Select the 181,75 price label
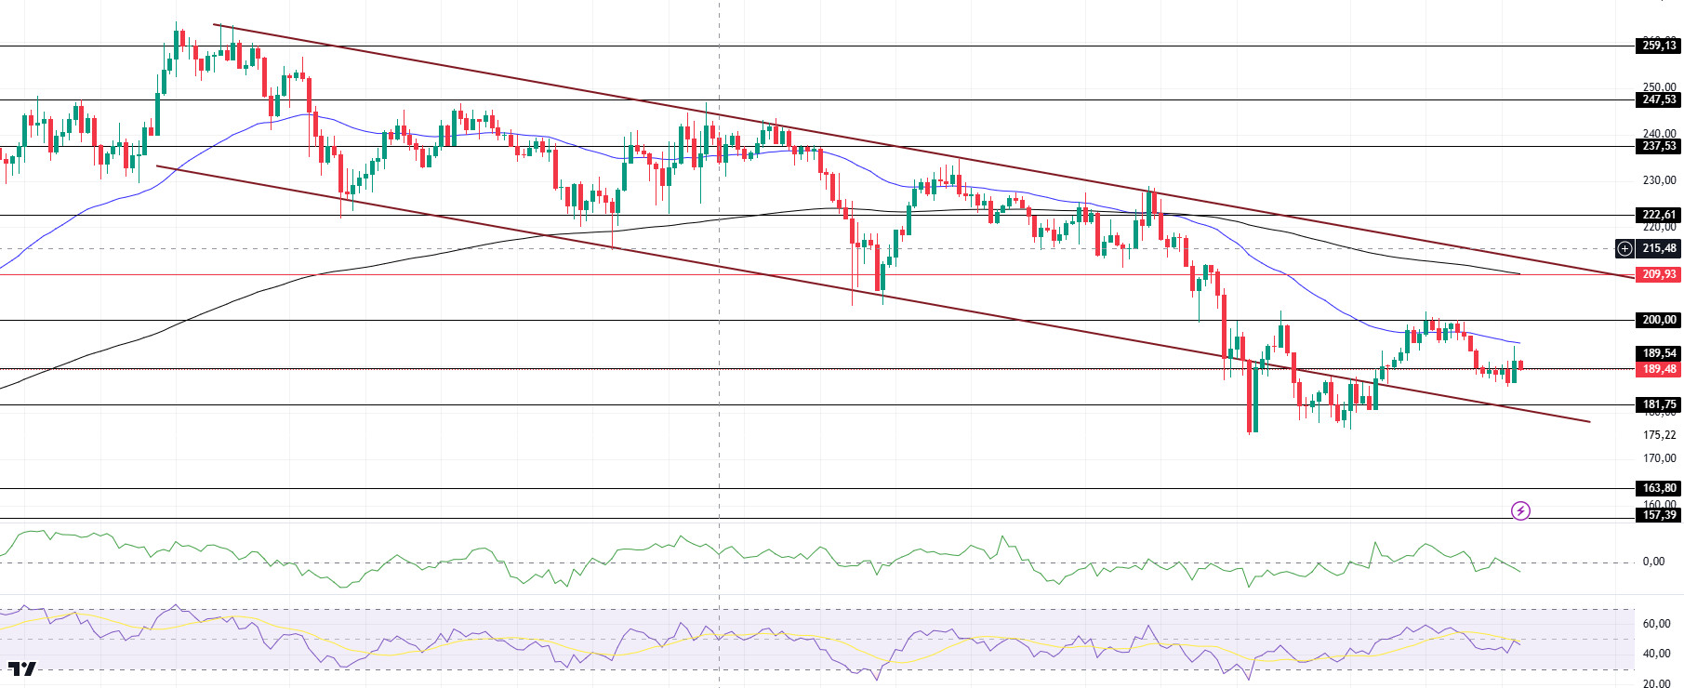The height and width of the screenshot is (688, 1684). click(1659, 404)
